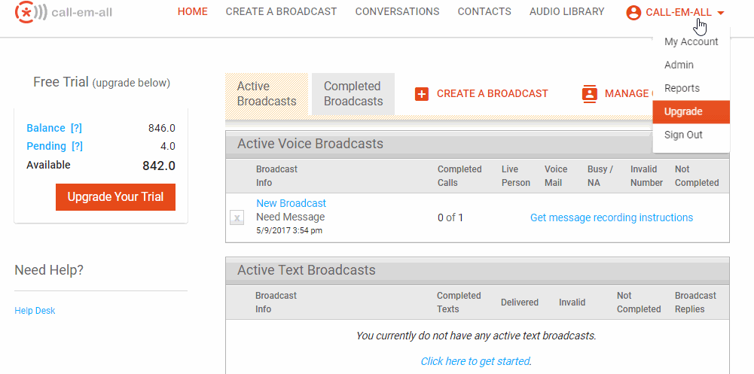Click the Balance link
Viewport: 754px width, 374px height.
click(46, 128)
